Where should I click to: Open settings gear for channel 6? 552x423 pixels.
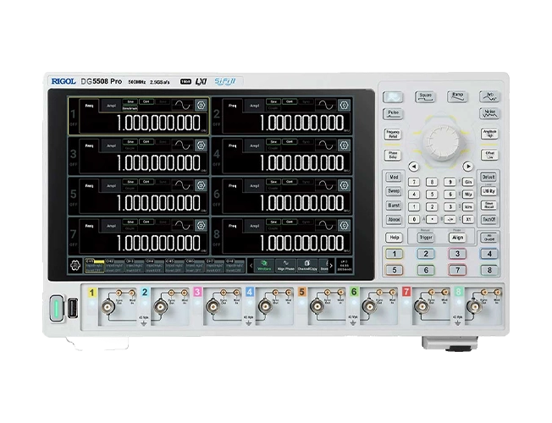[x=345, y=185]
